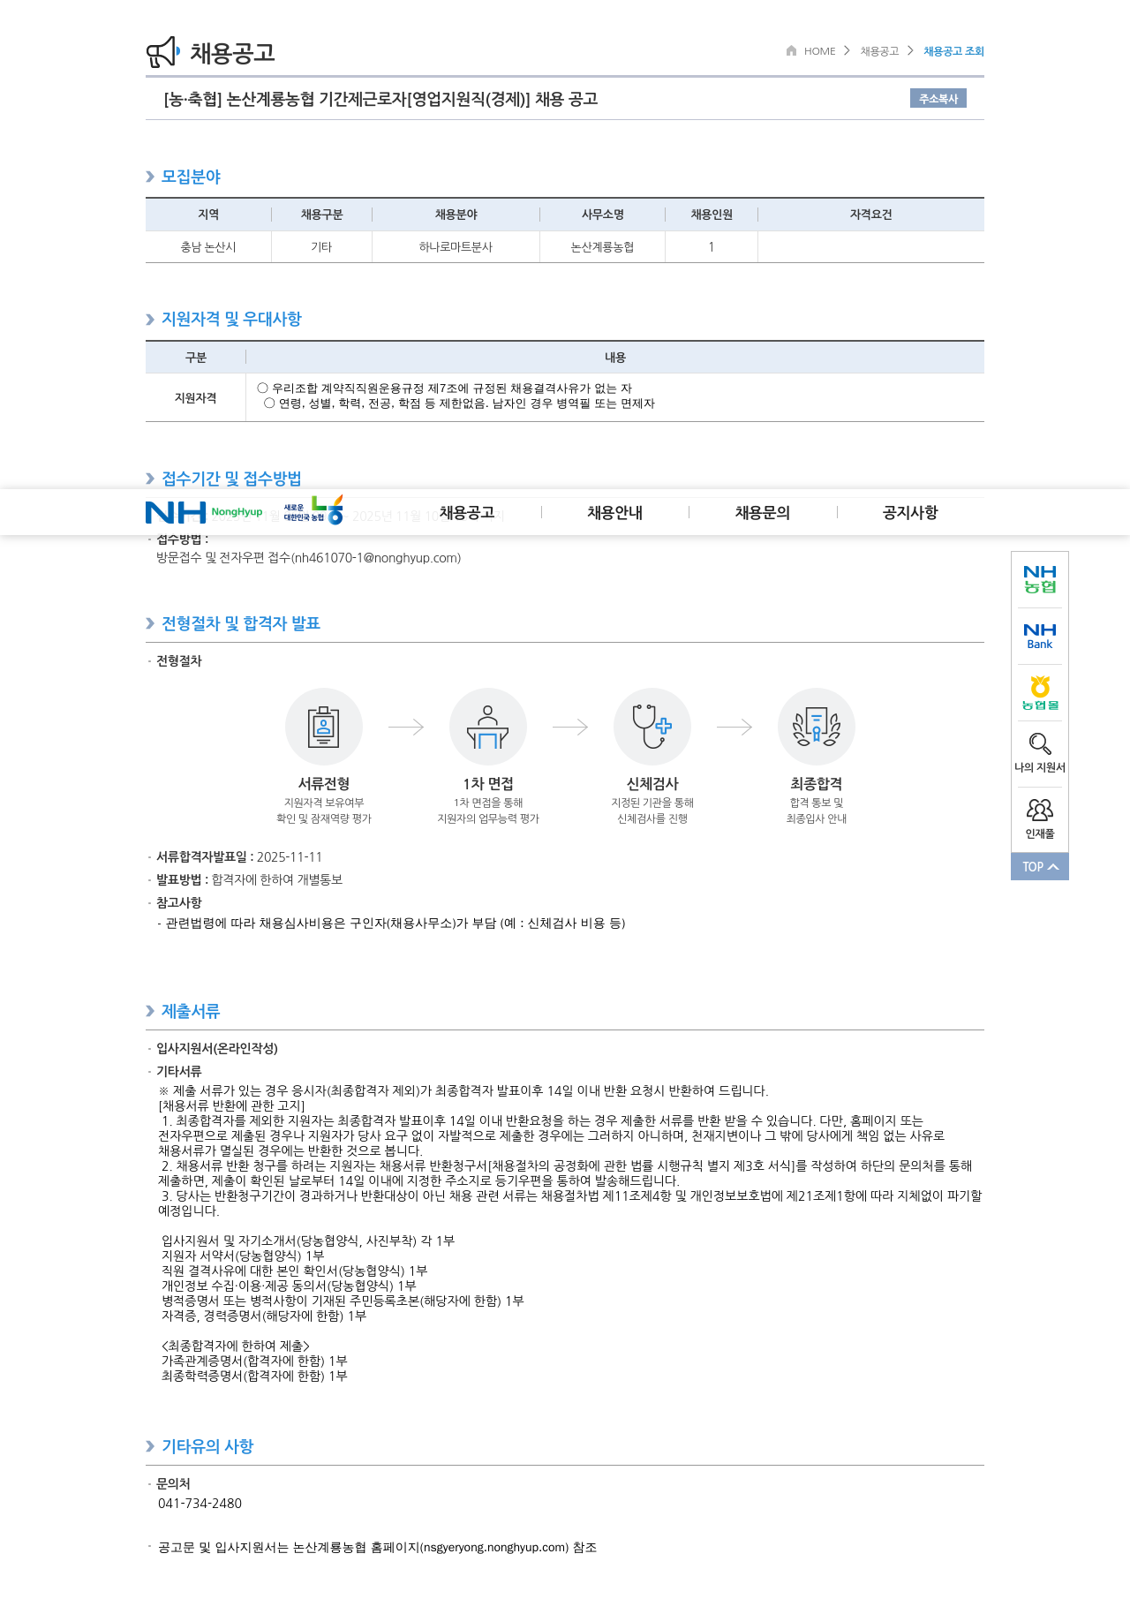1130x1614 pixels.
Task: Click the 지역 column header
Action: (208, 215)
